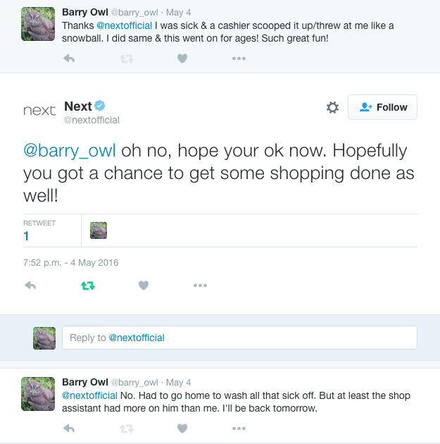
Task: Click the @barry_owl mention in Next's tweet
Action: (x=70, y=151)
